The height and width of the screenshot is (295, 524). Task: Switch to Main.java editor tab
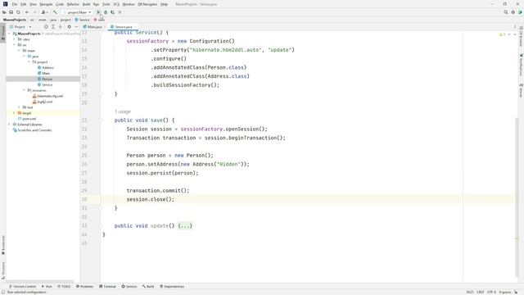(x=94, y=27)
